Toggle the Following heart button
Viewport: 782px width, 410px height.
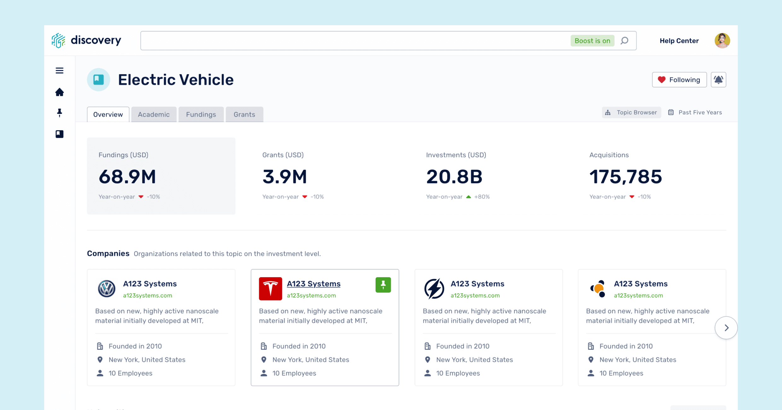click(679, 80)
